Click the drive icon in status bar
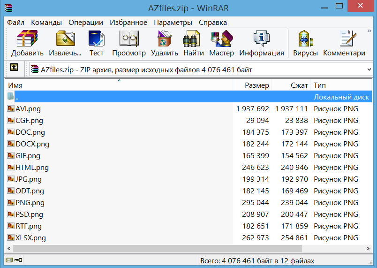This screenshot has height=268, width=377. [9, 260]
